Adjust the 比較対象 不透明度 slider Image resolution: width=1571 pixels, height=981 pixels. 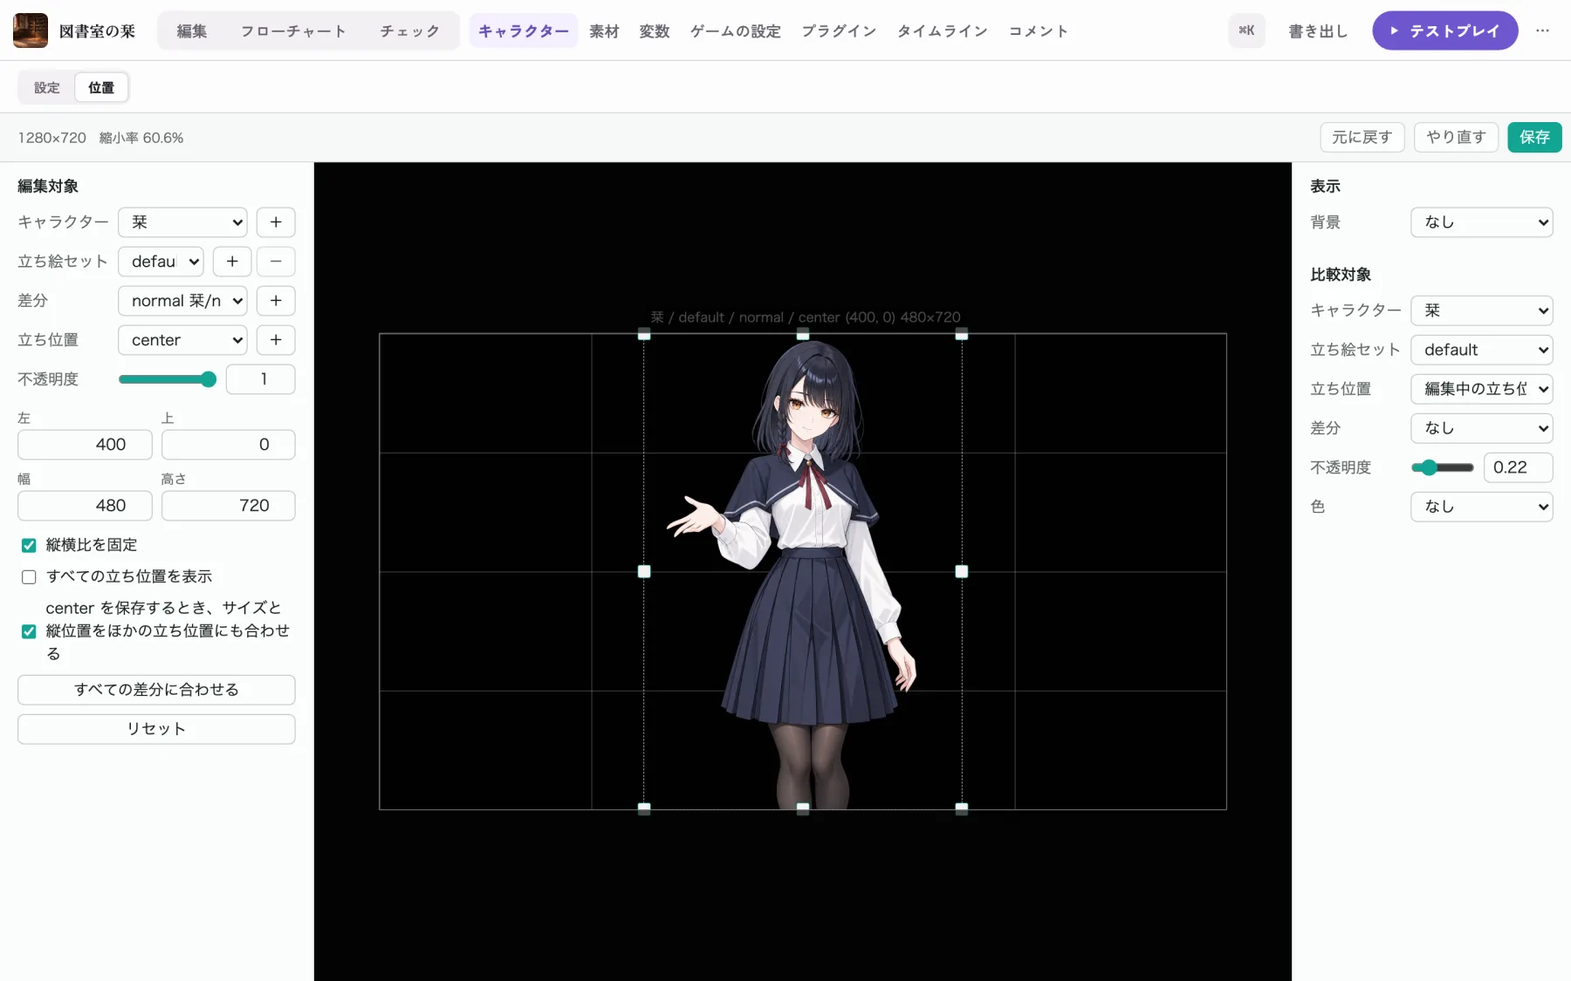point(1443,468)
